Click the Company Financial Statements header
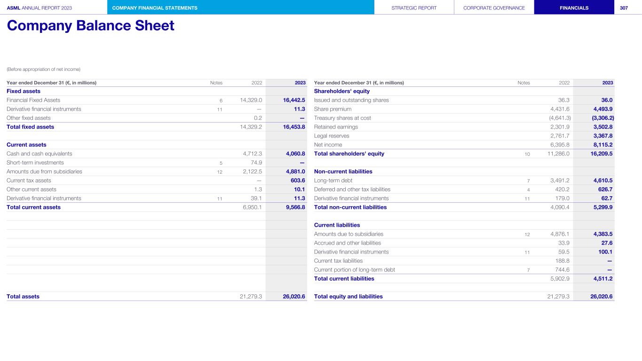642x361 pixels. 155,8
